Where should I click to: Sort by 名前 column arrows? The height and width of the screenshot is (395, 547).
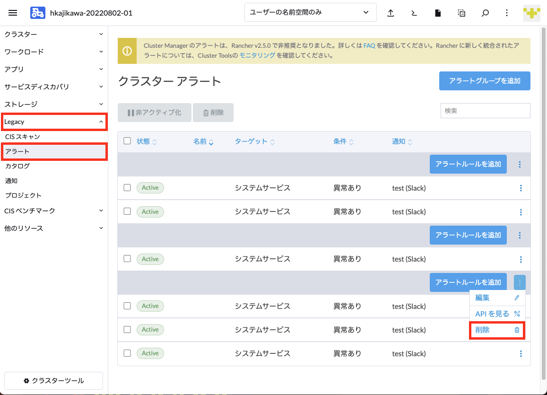[211, 141]
